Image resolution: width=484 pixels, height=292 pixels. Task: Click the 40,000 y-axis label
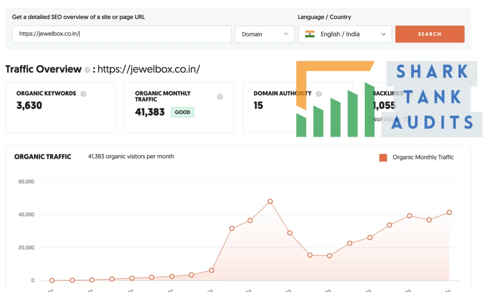click(26, 215)
